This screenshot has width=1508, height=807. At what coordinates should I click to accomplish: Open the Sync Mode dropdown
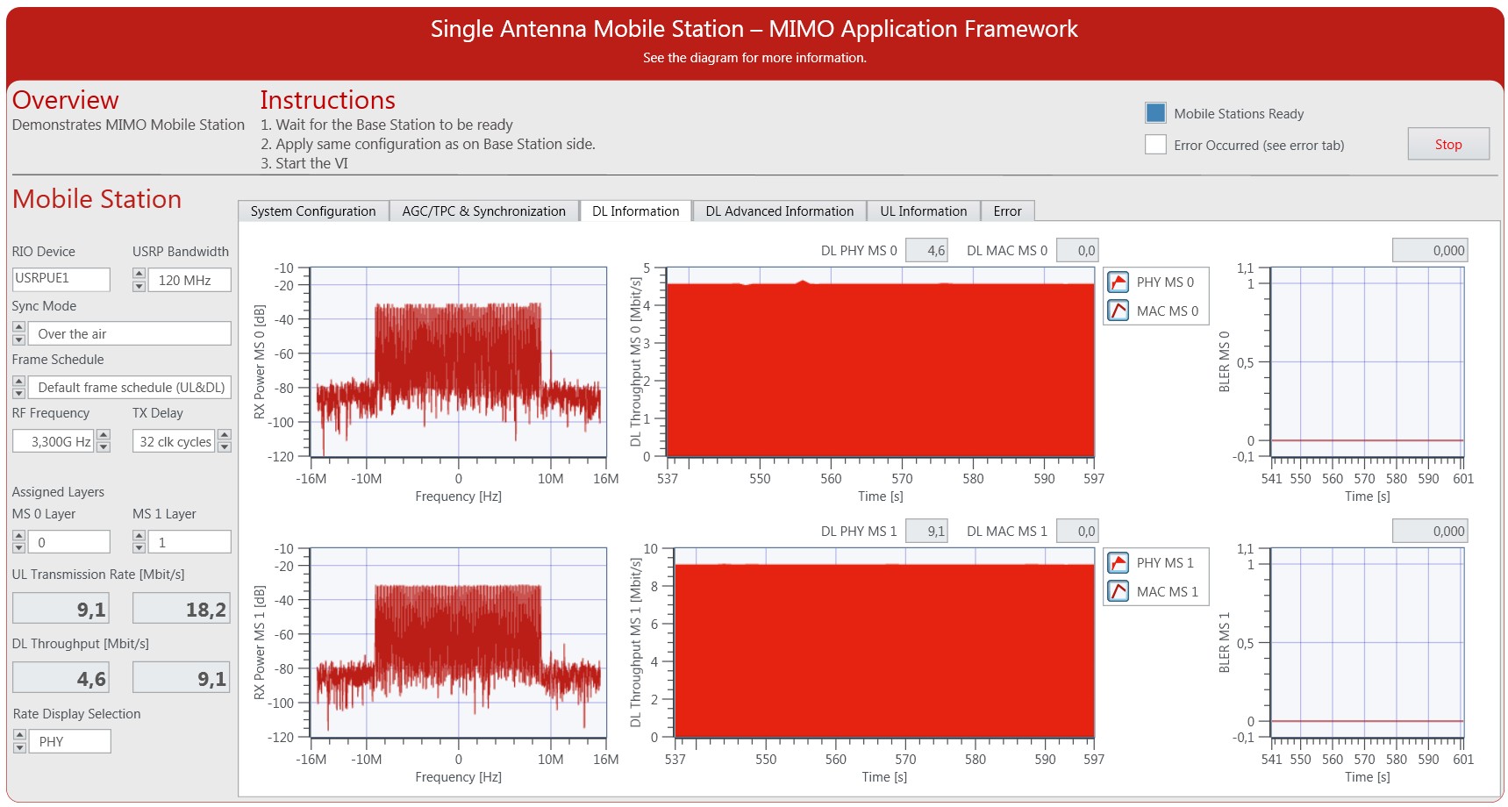pyautogui.click(x=129, y=333)
